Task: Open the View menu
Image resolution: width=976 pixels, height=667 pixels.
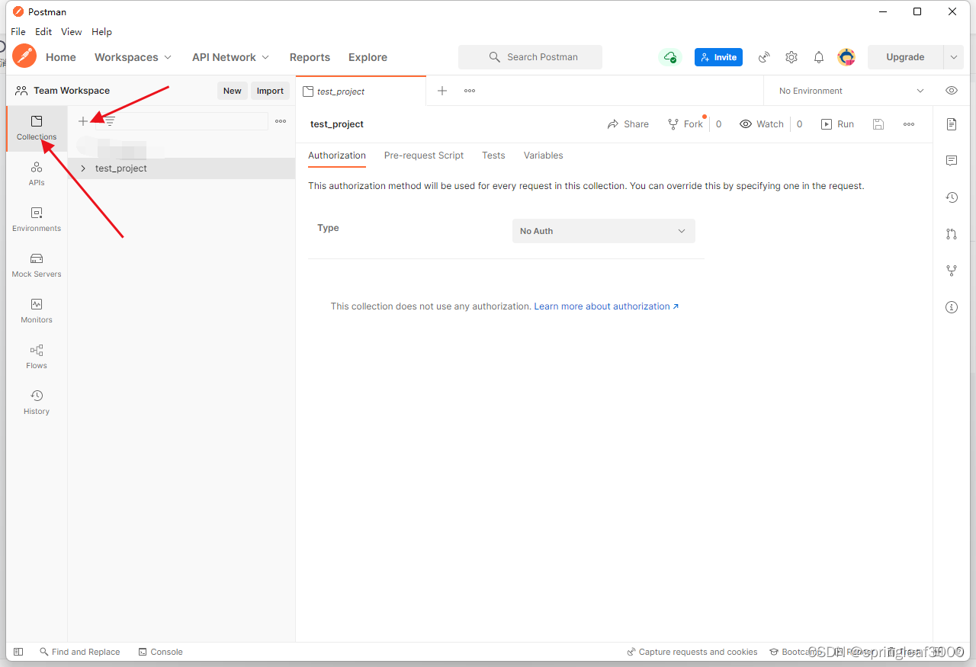Action: click(x=72, y=32)
